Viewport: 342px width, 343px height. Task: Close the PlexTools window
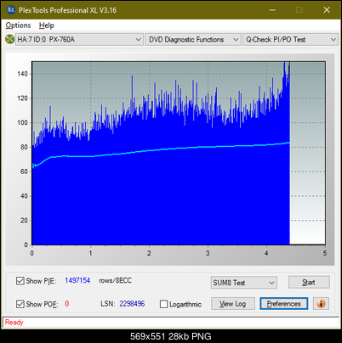(327, 10)
